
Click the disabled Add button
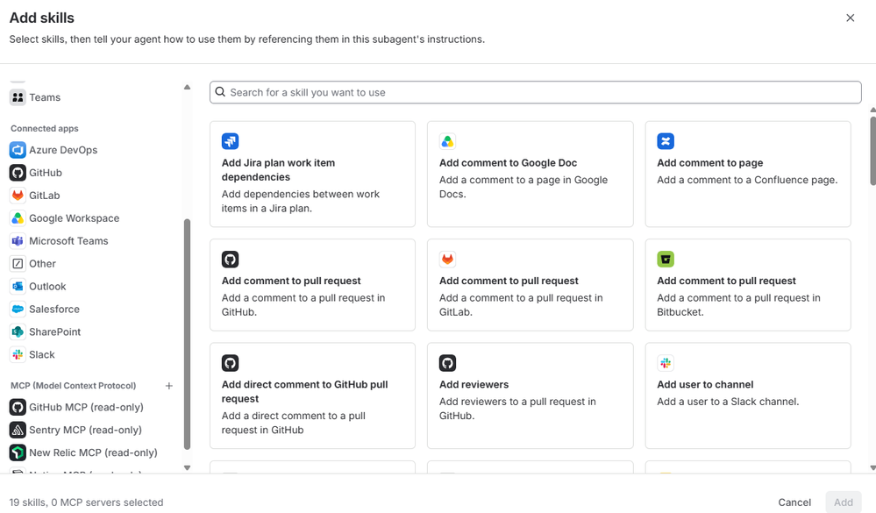tap(843, 502)
